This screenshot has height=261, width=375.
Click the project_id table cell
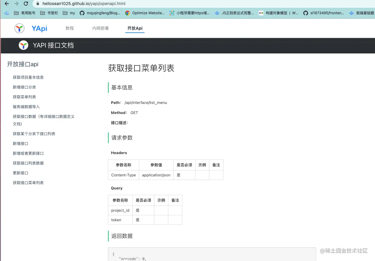120,210
